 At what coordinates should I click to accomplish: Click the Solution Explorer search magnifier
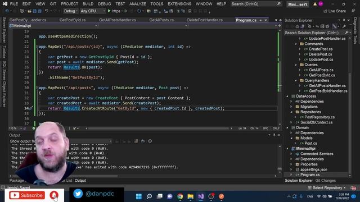346,33
